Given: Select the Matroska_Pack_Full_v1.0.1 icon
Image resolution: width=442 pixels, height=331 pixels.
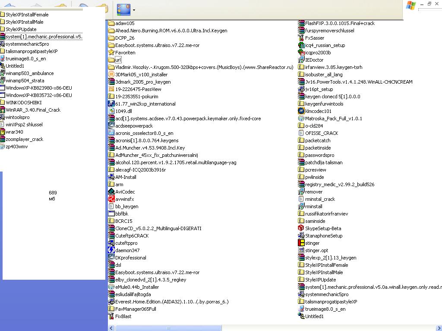Looking at the screenshot, I should (301, 118).
